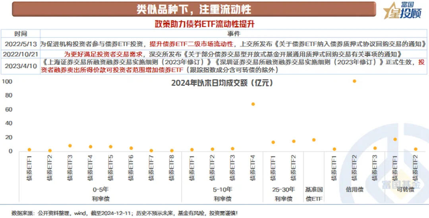Image resolution: width=429 pixels, height=218 pixels.
Task: Select the 25-30年 债券ETF2 data point
Action: point(294,141)
